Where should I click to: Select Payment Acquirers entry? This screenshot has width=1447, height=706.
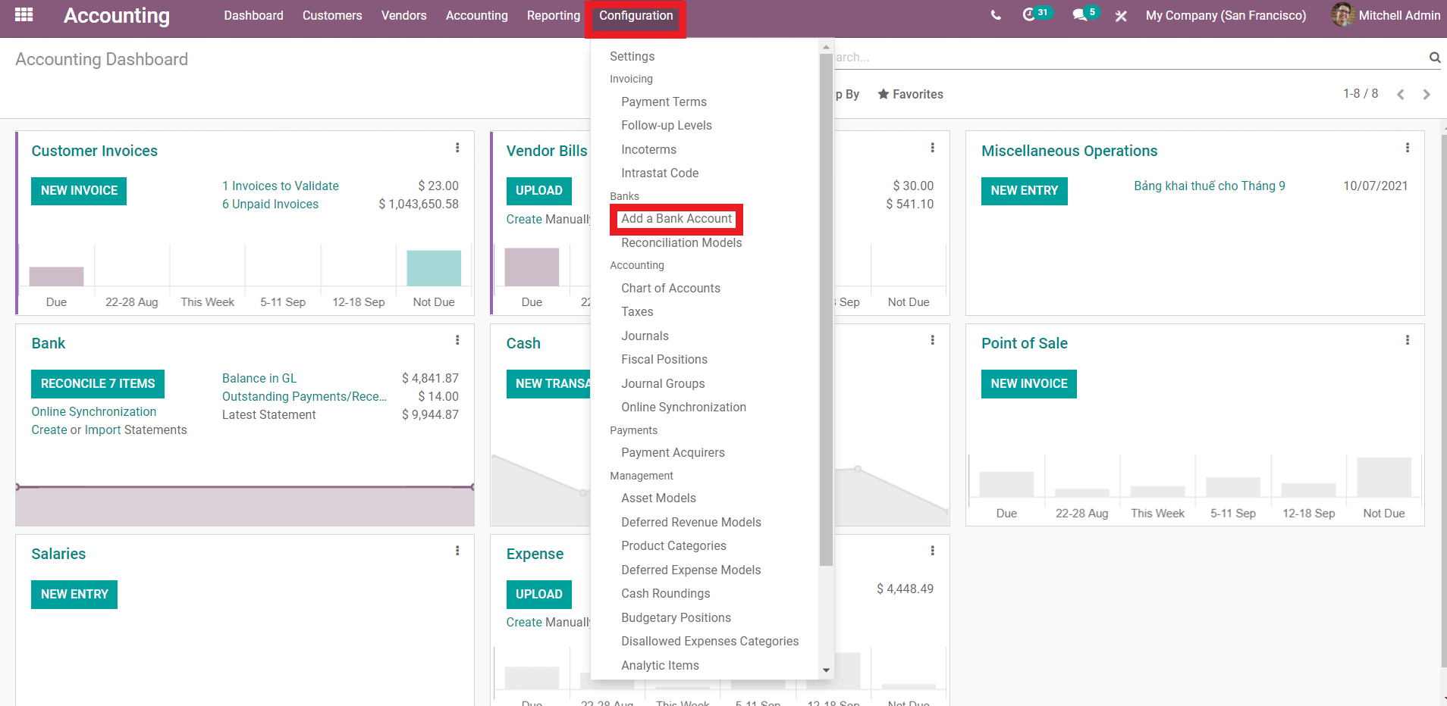673,452
